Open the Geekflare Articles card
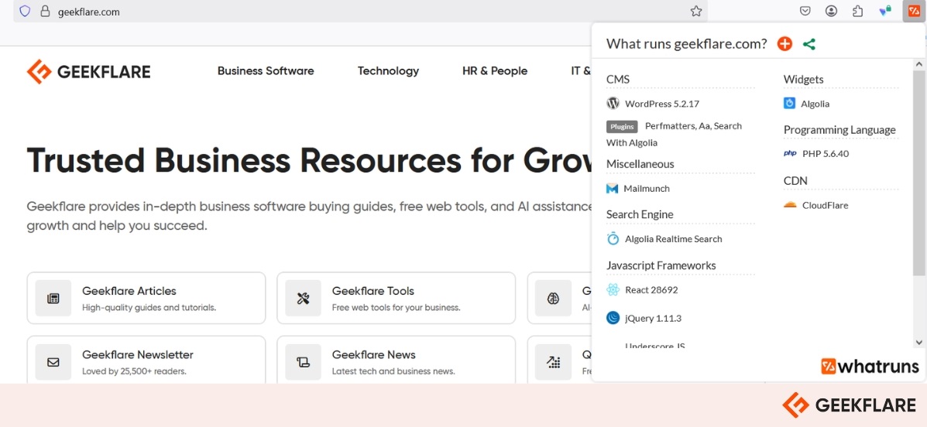Viewport: 927px width, 427px height. click(146, 299)
